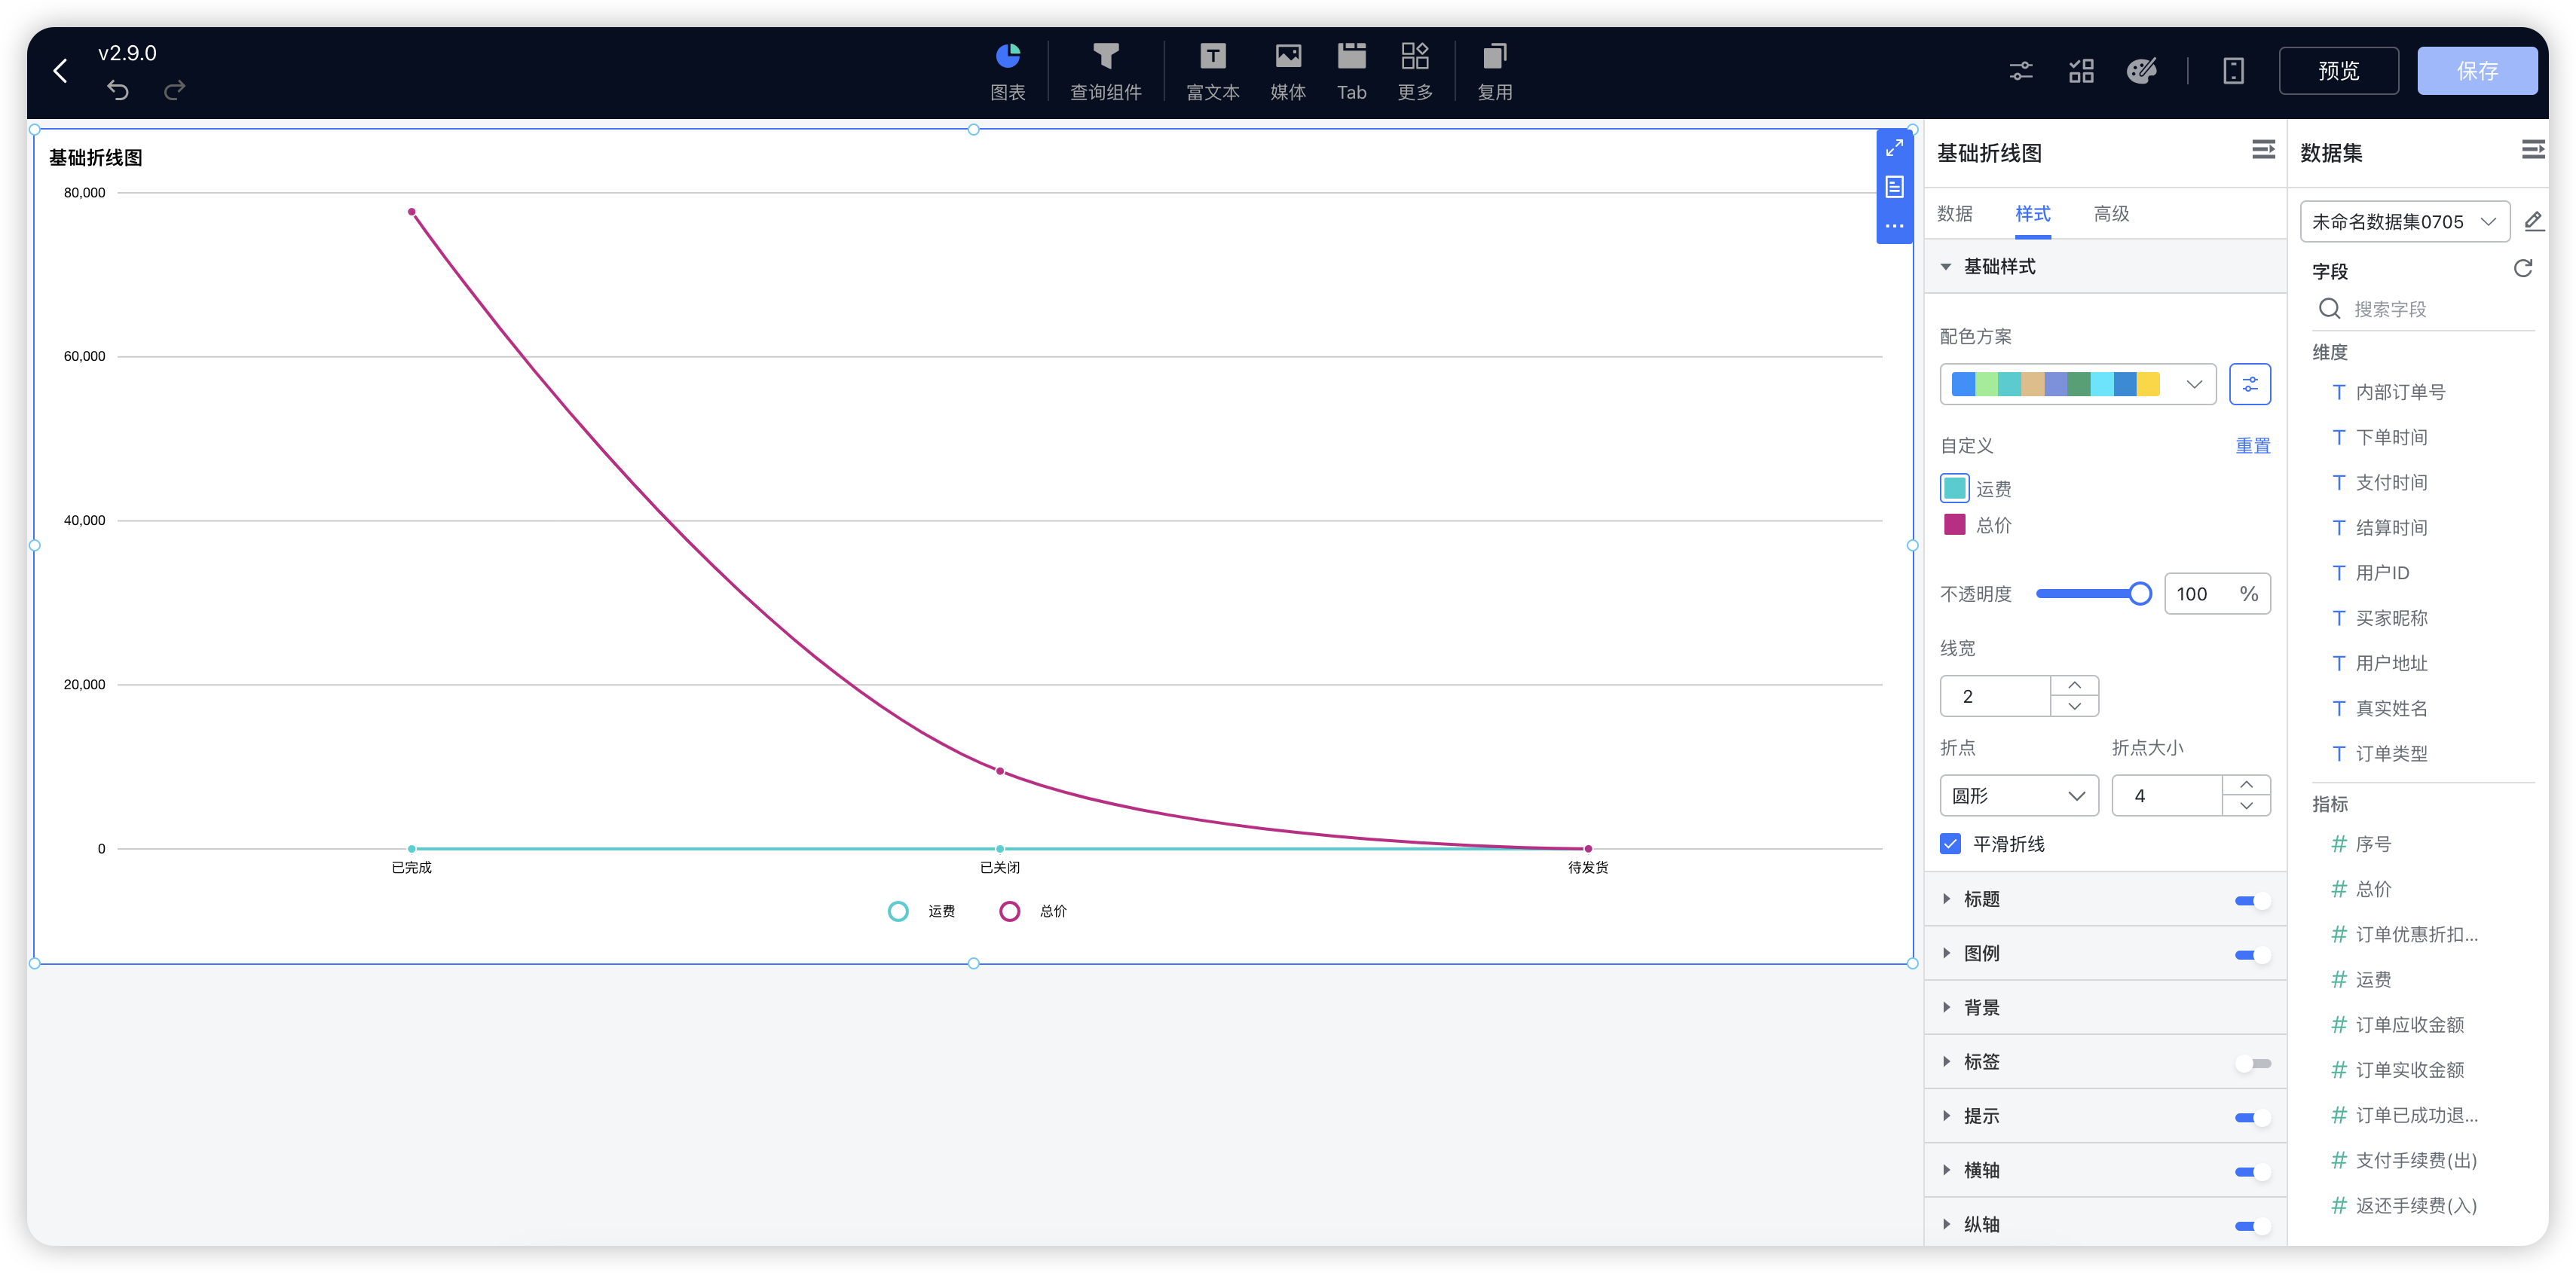Click the 预览 preview button

click(2338, 71)
